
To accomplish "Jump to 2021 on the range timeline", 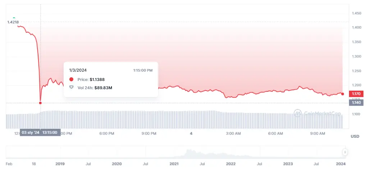I will pos(174,164).
